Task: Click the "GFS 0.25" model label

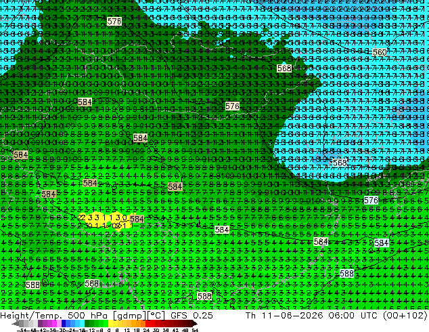Action: click(x=191, y=315)
